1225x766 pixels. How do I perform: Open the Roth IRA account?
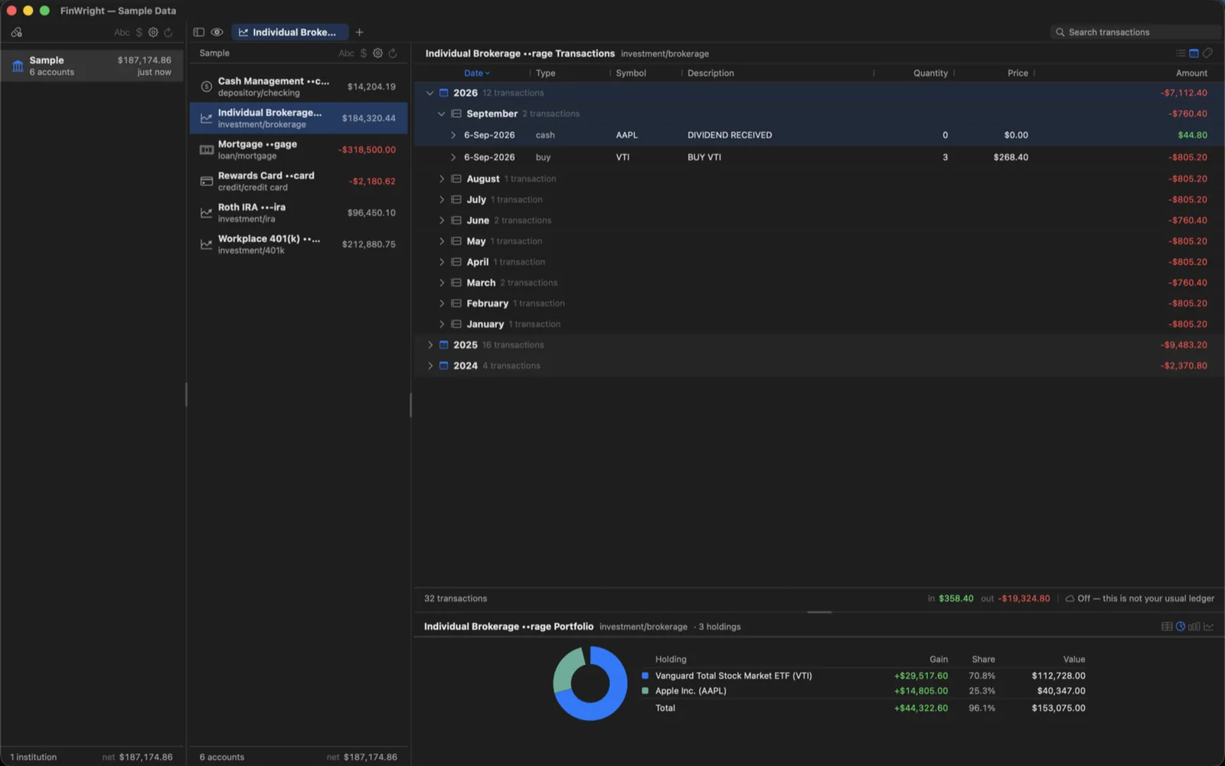[x=299, y=212]
